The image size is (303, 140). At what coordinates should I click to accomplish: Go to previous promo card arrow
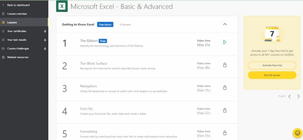click(x=289, y=96)
